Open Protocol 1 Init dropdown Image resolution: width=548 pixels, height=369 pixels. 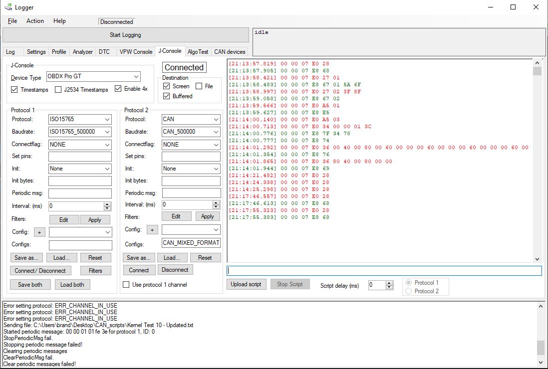pyautogui.click(x=80, y=169)
